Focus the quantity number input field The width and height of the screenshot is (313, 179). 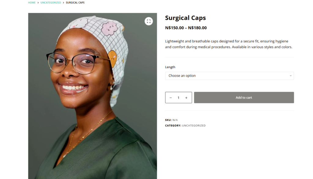(x=179, y=98)
